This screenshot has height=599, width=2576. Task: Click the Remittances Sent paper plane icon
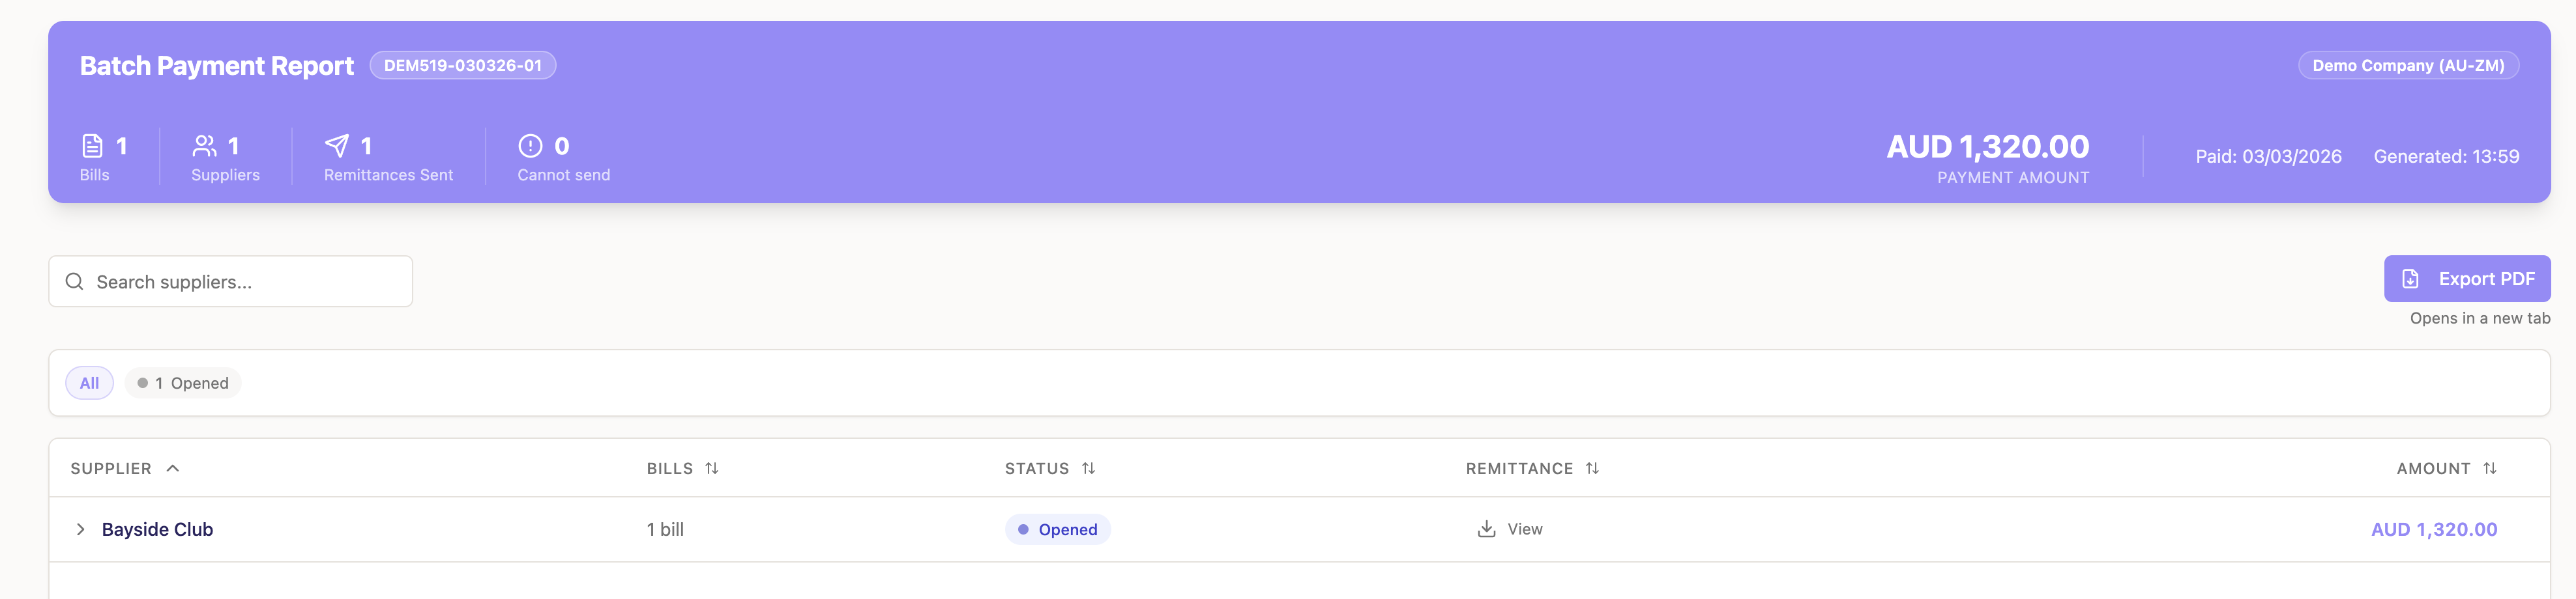click(337, 146)
